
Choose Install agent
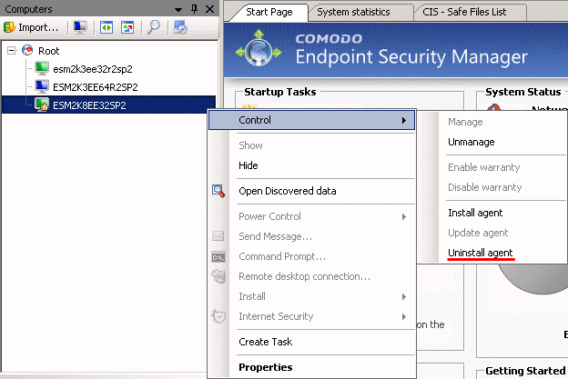[x=475, y=213]
